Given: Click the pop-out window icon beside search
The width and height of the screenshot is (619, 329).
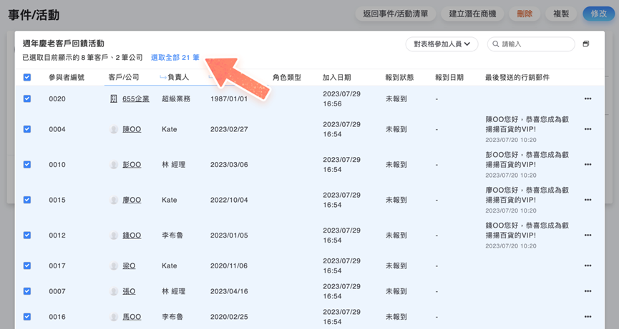Looking at the screenshot, I should [x=586, y=44].
